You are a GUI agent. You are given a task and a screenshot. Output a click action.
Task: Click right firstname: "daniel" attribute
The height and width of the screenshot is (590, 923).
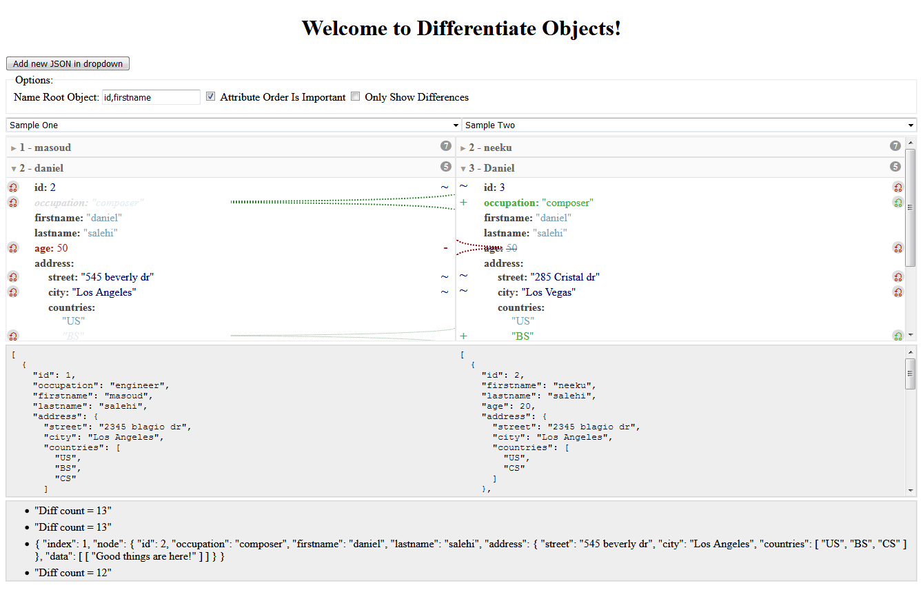[528, 218]
